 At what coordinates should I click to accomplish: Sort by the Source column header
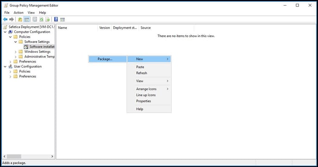(166, 28)
